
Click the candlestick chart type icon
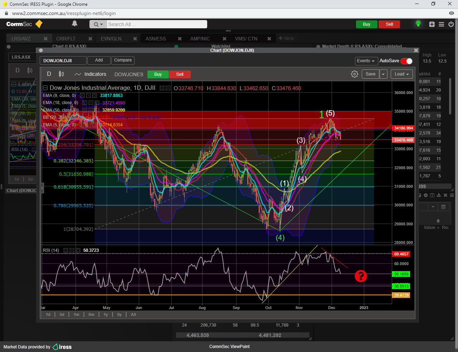click(61, 74)
